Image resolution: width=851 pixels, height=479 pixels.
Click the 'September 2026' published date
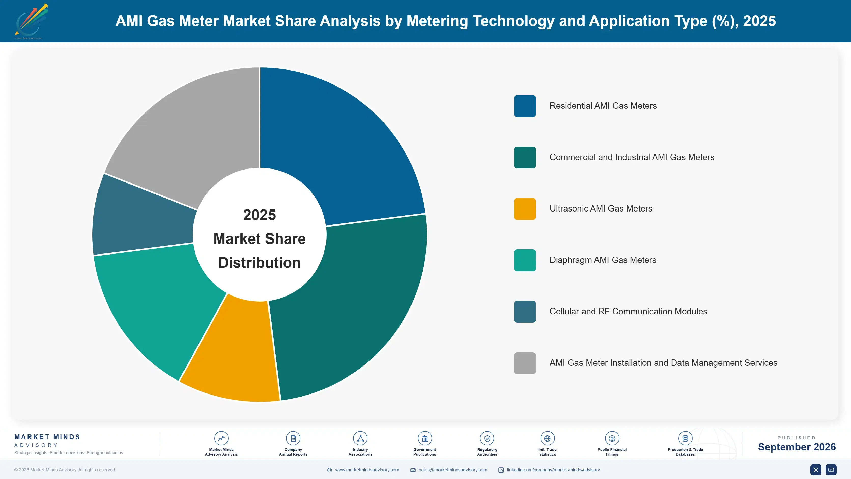click(x=797, y=447)
